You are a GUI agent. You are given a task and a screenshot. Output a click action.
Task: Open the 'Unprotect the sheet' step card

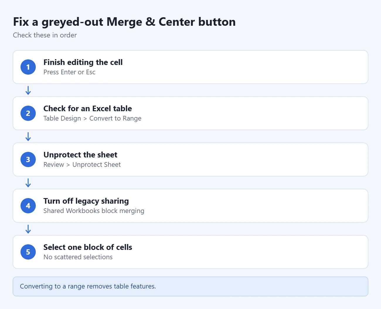(x=190, y=159)
